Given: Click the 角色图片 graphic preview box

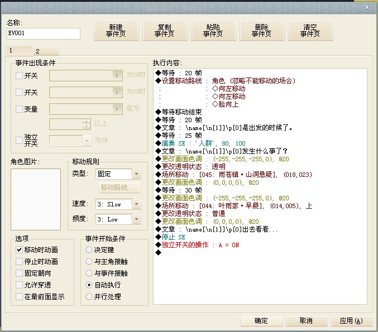Looking at the screenshot, I should (36, 199).
